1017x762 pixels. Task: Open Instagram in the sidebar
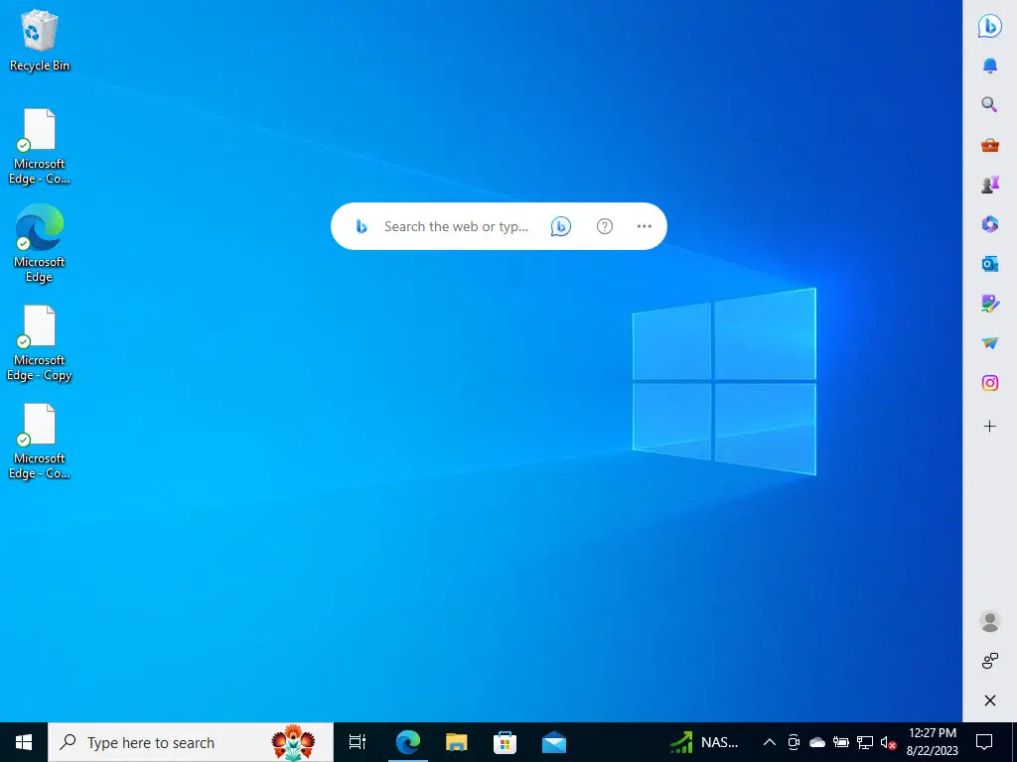(x=990, y=383)
